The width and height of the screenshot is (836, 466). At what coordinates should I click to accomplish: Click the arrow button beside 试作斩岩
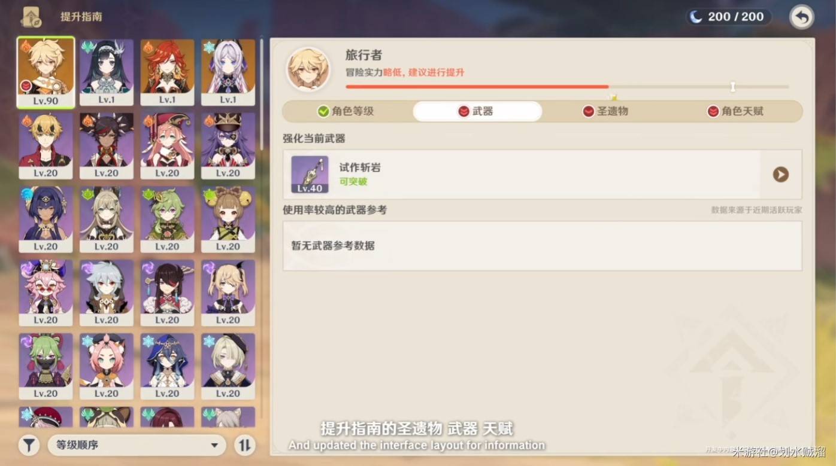click(x=780, y=175)
